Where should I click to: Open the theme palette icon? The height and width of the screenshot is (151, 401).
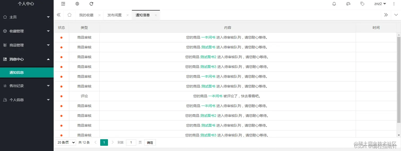point(348,4)
